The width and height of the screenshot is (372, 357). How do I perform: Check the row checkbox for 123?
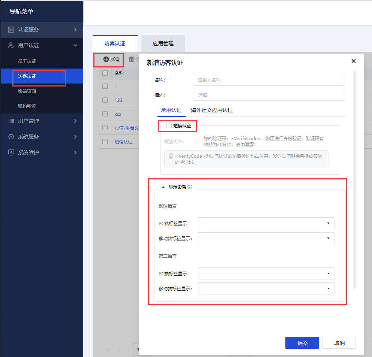(x=105, y=100)
